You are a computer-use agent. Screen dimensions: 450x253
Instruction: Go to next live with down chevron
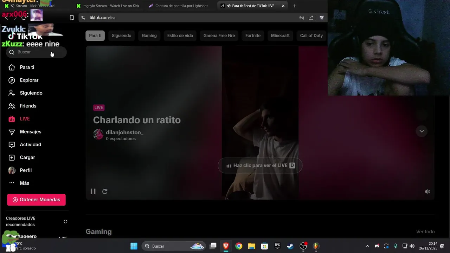pos(422,131)
